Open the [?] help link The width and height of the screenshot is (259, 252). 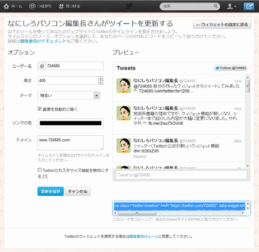[45, 177]
